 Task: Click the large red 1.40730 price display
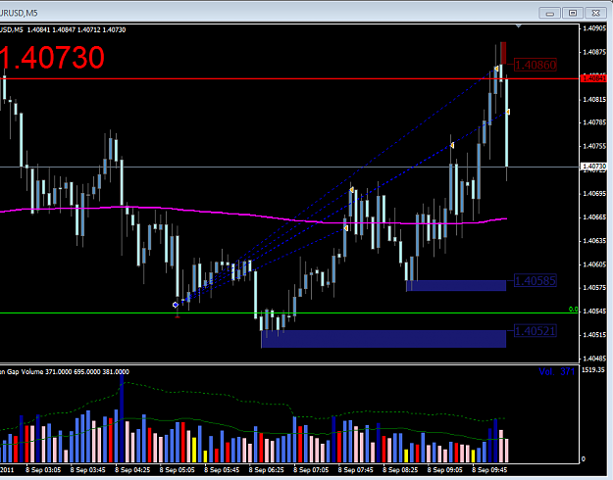[52, 58]
